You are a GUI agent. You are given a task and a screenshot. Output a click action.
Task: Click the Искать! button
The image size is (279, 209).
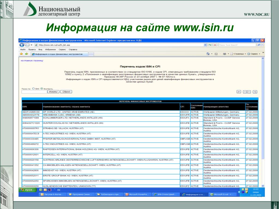(x=53, y=92)
